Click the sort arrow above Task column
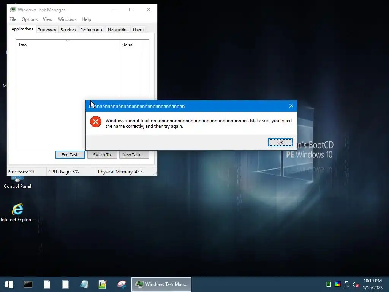This screenshot has height=292, width=389. pyautogui.click(x=68, y=41)
